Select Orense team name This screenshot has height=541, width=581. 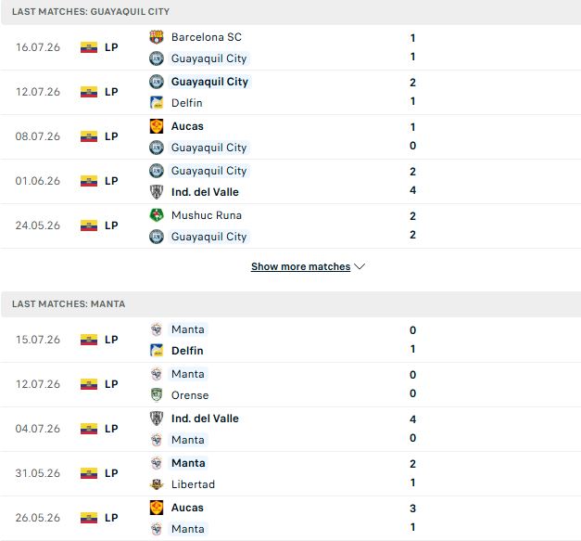(190, 395)
